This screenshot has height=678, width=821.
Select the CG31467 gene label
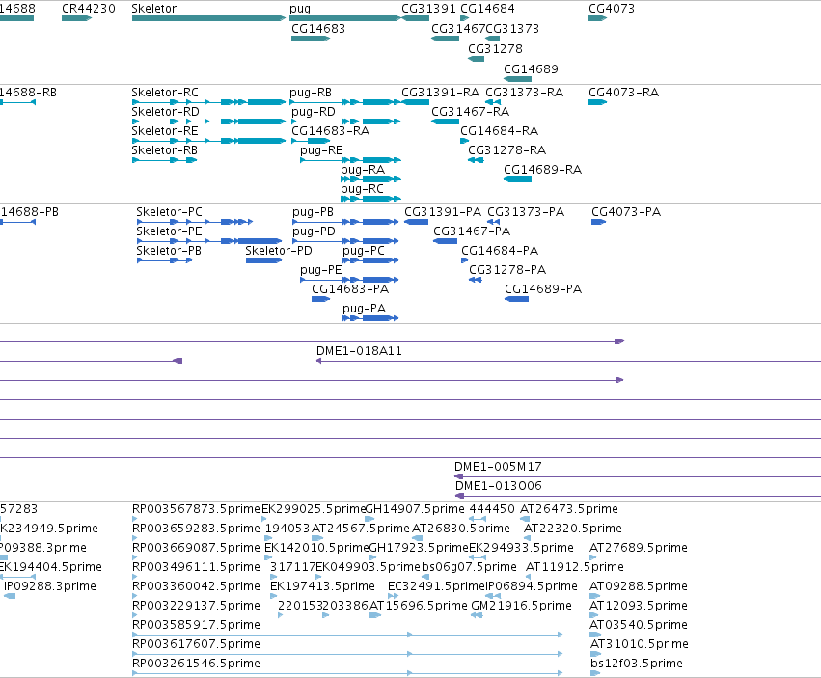coord(458,29)
